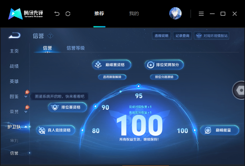Click the 95 marker node on arc

click(x=139, y=86)
